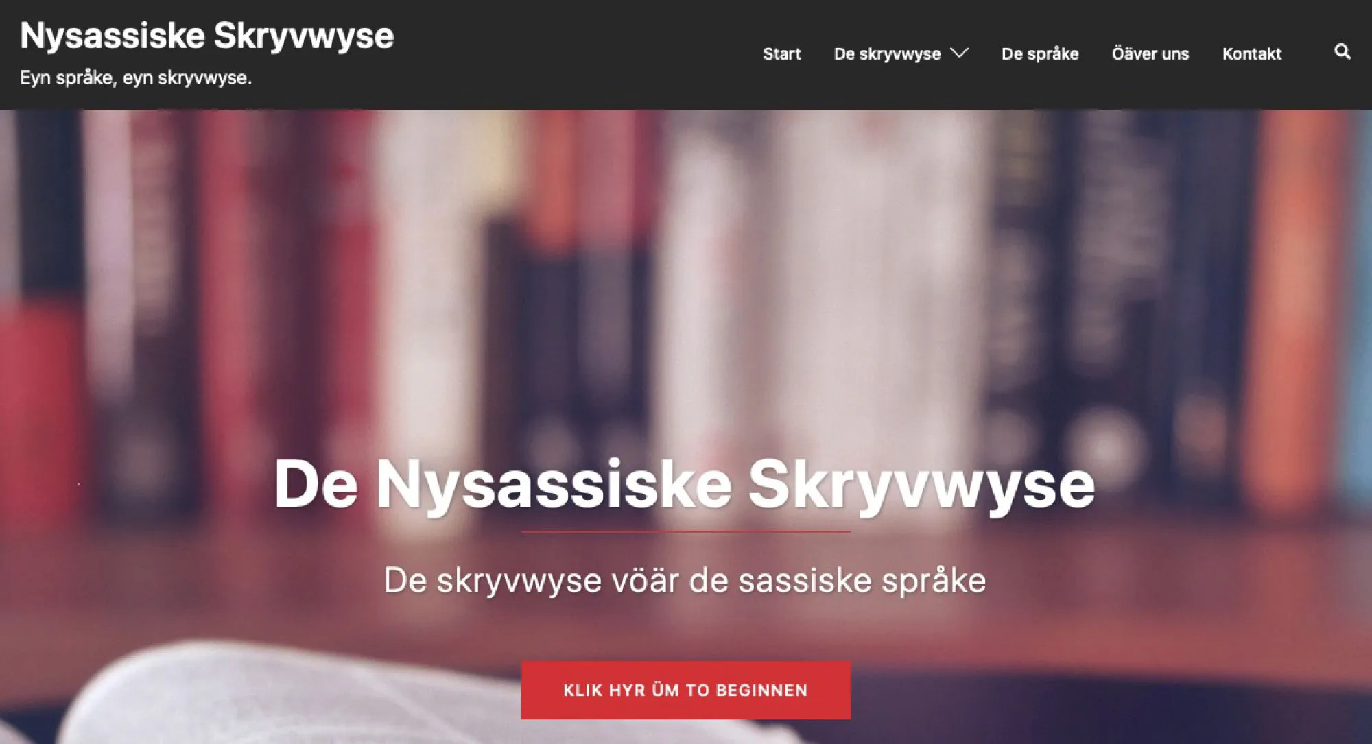Expand the De skryvwyse submenu chevron
The width and height of the screenshot is (1372, 744).
pyautogui.click(x=959, y=53)
